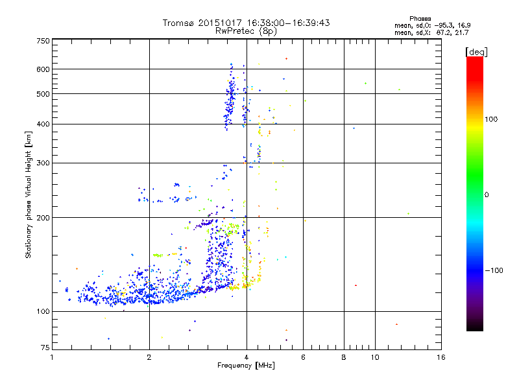Click the x-axis label '2'
This screenshot has width=519, height=389.
pos(149,357)
